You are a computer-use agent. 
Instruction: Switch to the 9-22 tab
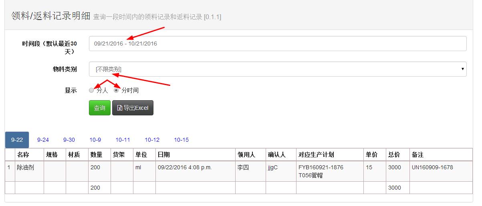[17, 140]
